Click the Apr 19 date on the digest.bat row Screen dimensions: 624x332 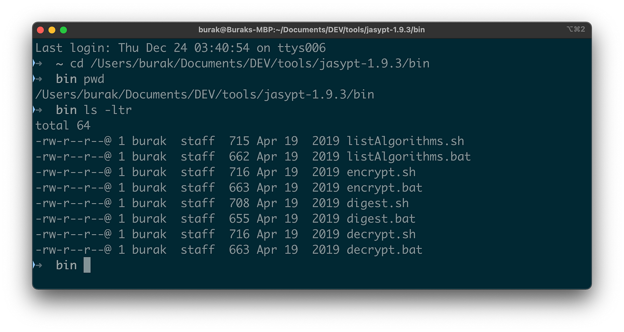click(278, 218)
